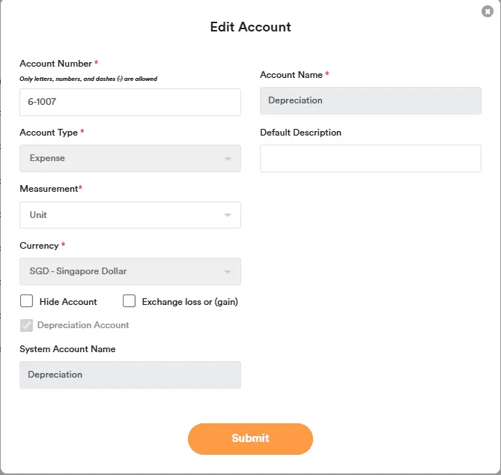This screenshot has width=501, height=475.
Task: Enable the Hide Account checkbox
Action: pyautogui.click(x=27, y=301)
